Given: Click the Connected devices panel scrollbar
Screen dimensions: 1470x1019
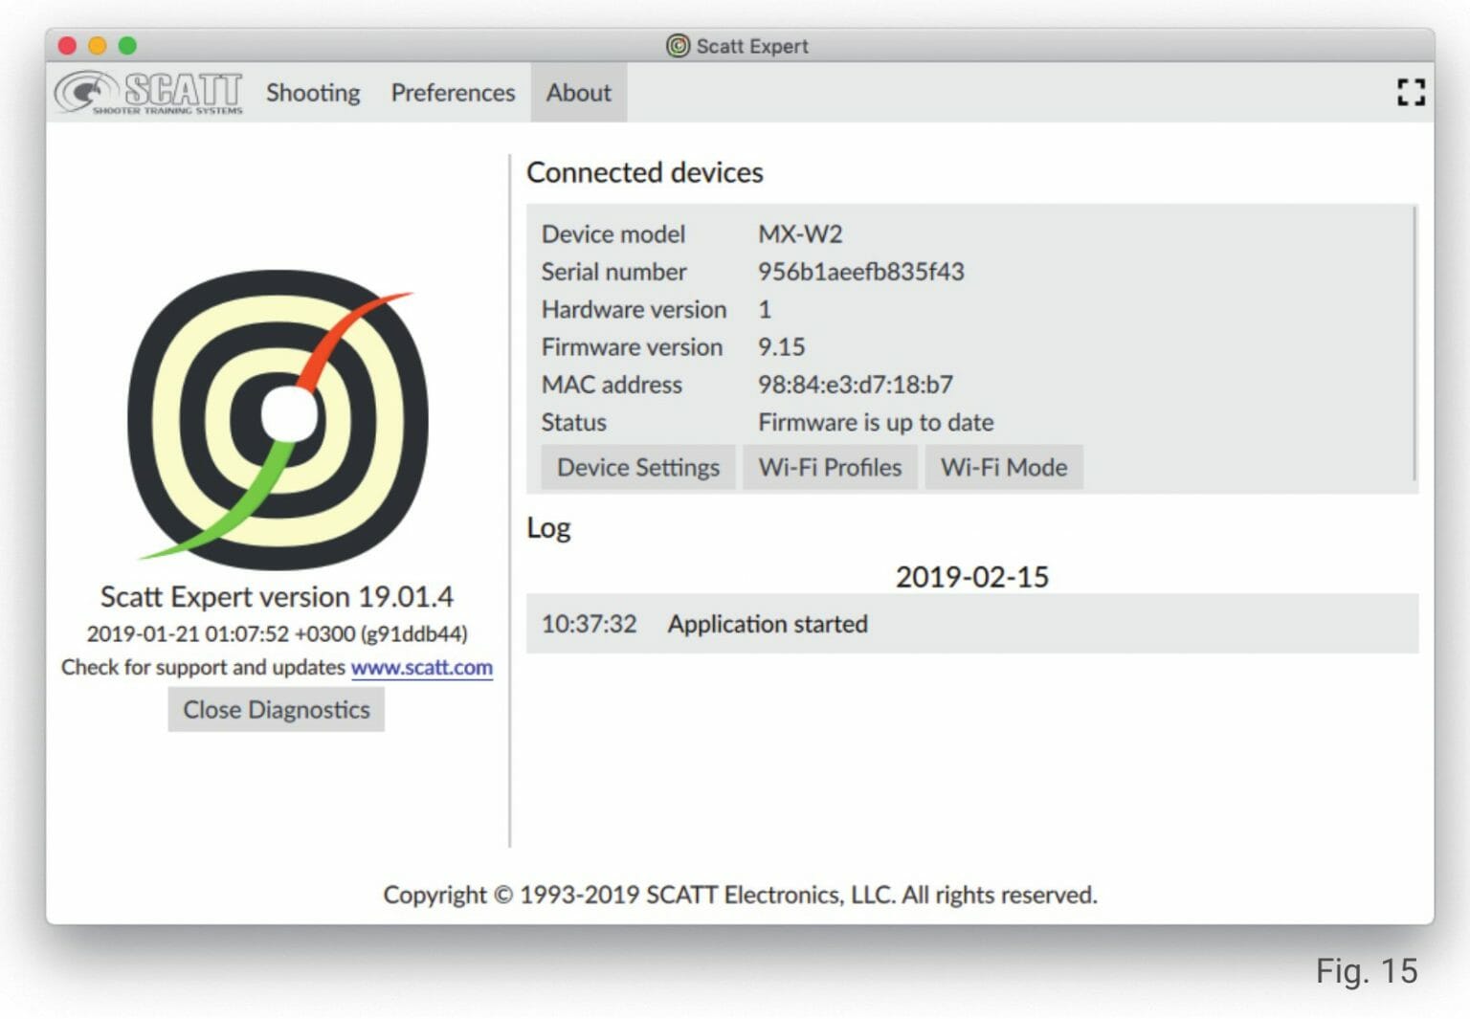Looking at the screenshot, I should (1414, 344).
